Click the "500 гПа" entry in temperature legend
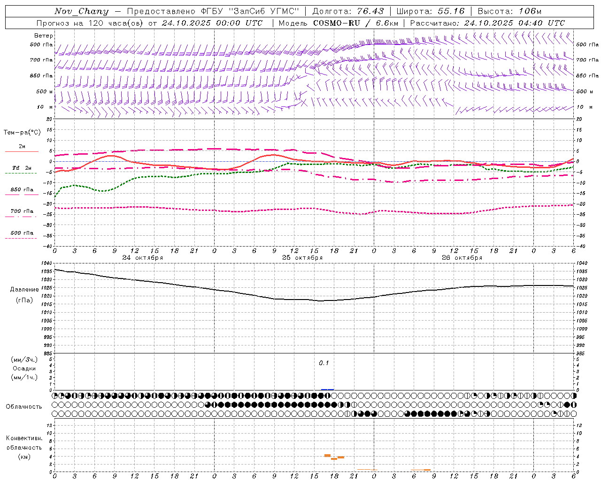Image resolution: width=601 pixels, height=480 pixels. tap(22, 233)
